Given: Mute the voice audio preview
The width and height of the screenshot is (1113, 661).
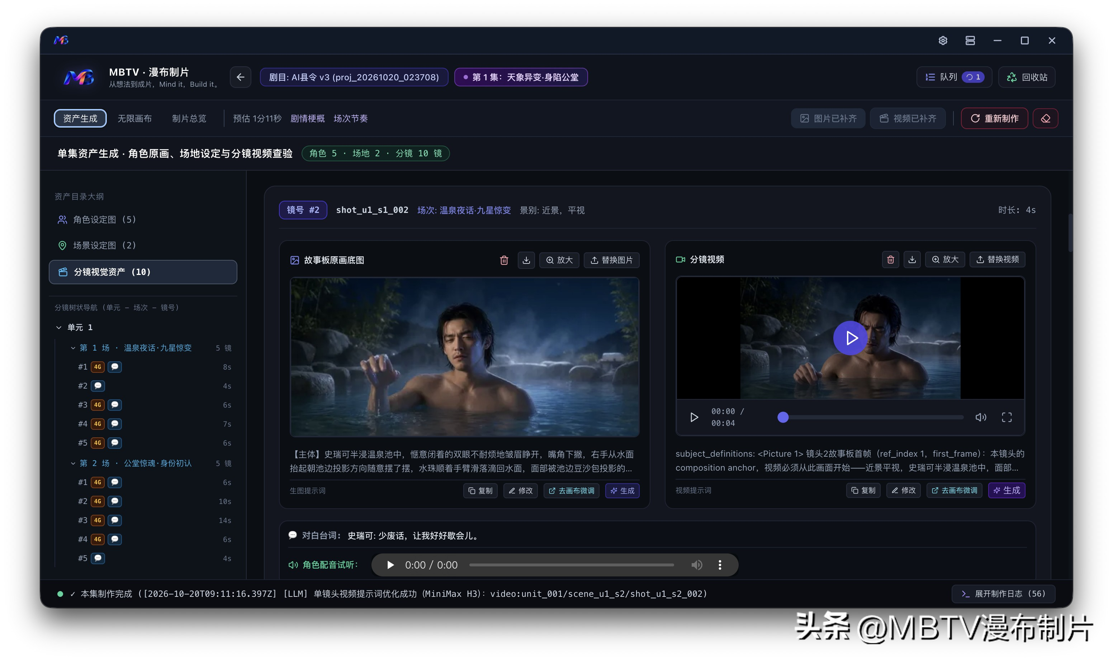Looking at the screenshot, I should click(697, 565).
